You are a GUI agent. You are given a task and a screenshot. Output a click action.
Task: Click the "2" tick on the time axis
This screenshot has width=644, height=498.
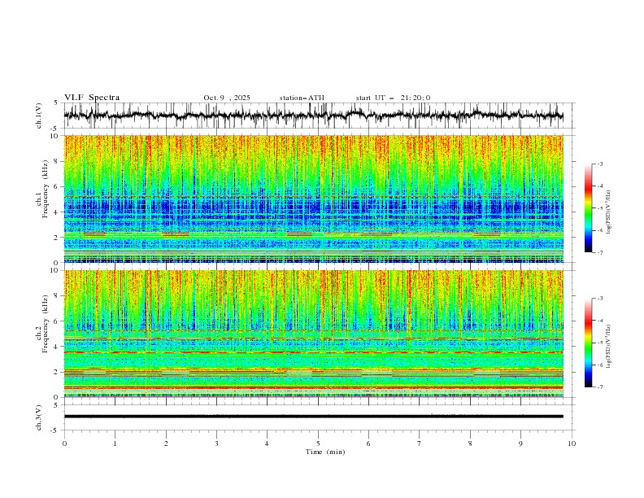(x=166, y=443)
